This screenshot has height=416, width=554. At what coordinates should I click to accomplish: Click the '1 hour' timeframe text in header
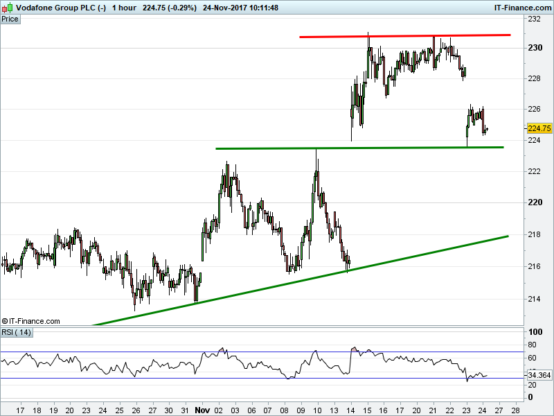(x=124, y=8)
